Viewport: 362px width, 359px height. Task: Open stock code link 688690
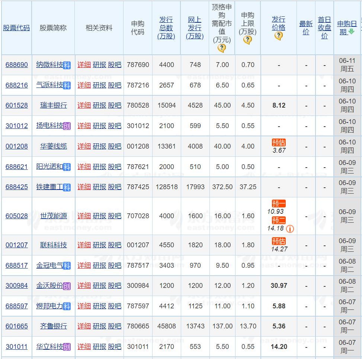click(17, 65)
